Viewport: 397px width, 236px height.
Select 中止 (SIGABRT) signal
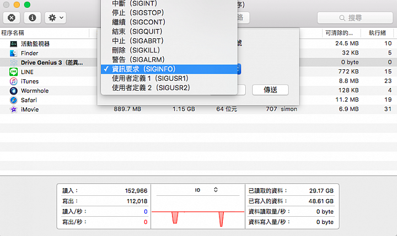tap(169, 41)
